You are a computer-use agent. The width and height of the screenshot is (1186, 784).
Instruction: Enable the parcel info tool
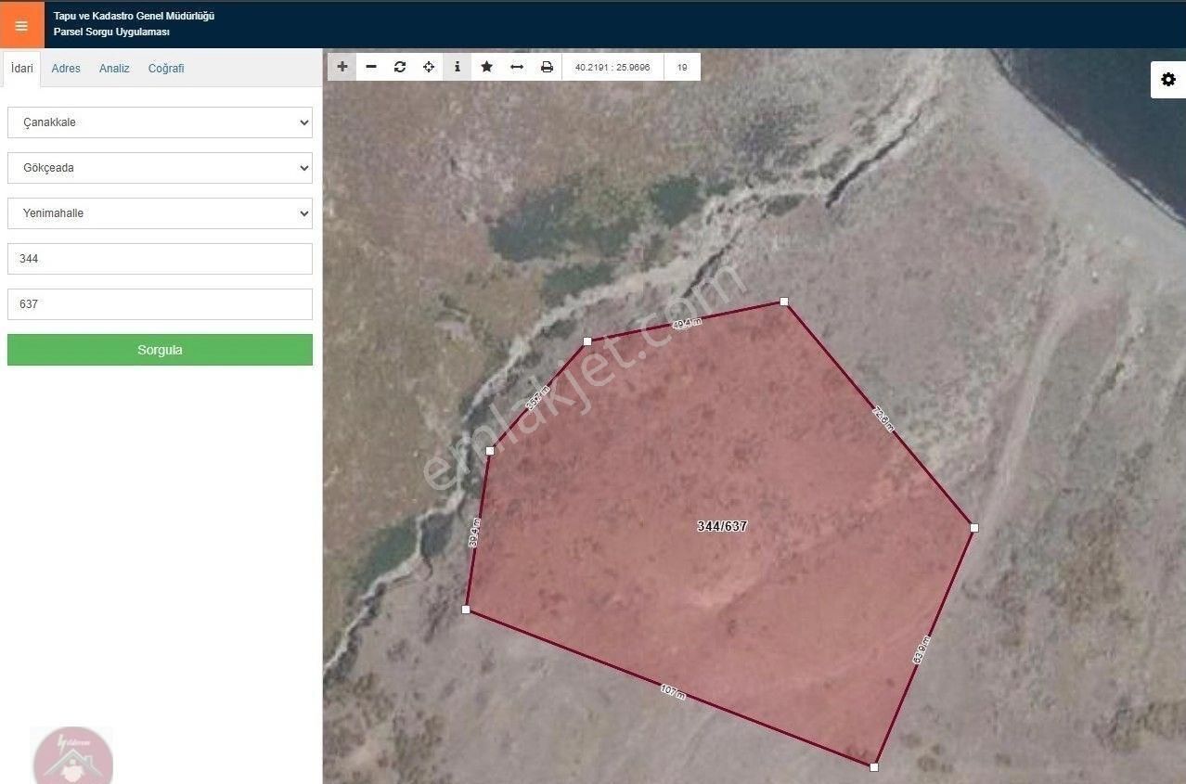tap(457, 66)
